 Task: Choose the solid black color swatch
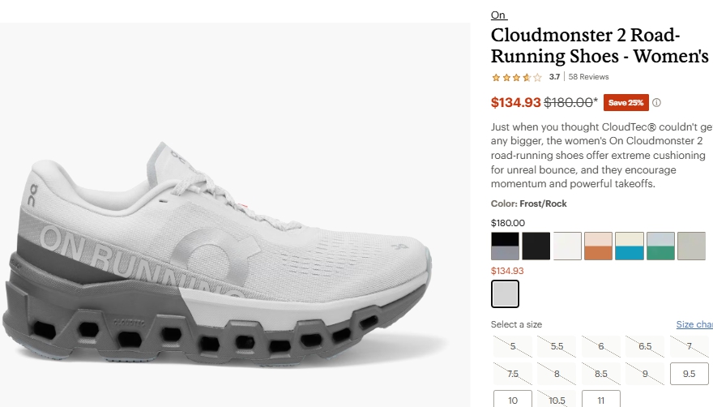pyautogui.click(x=536, y=246)
